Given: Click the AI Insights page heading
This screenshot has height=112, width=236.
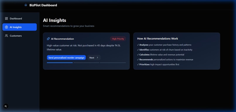Looking at the screenshot, I should click(x=54, y=20).
